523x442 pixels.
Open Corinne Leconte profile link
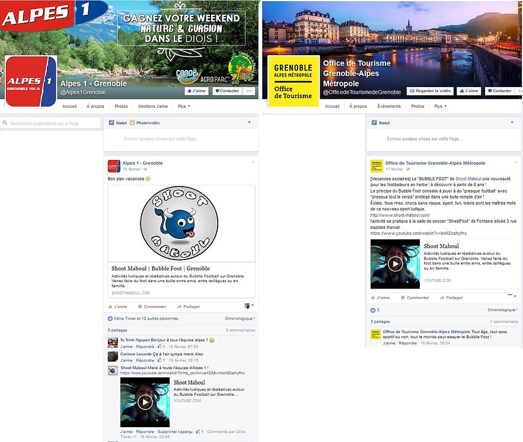[x=136, y=354]
